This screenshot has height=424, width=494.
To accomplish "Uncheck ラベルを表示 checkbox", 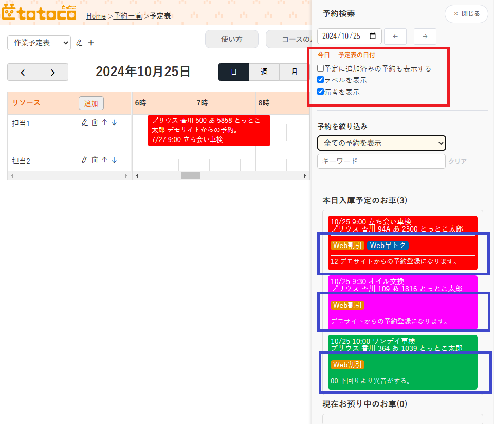I will [321, 80].
